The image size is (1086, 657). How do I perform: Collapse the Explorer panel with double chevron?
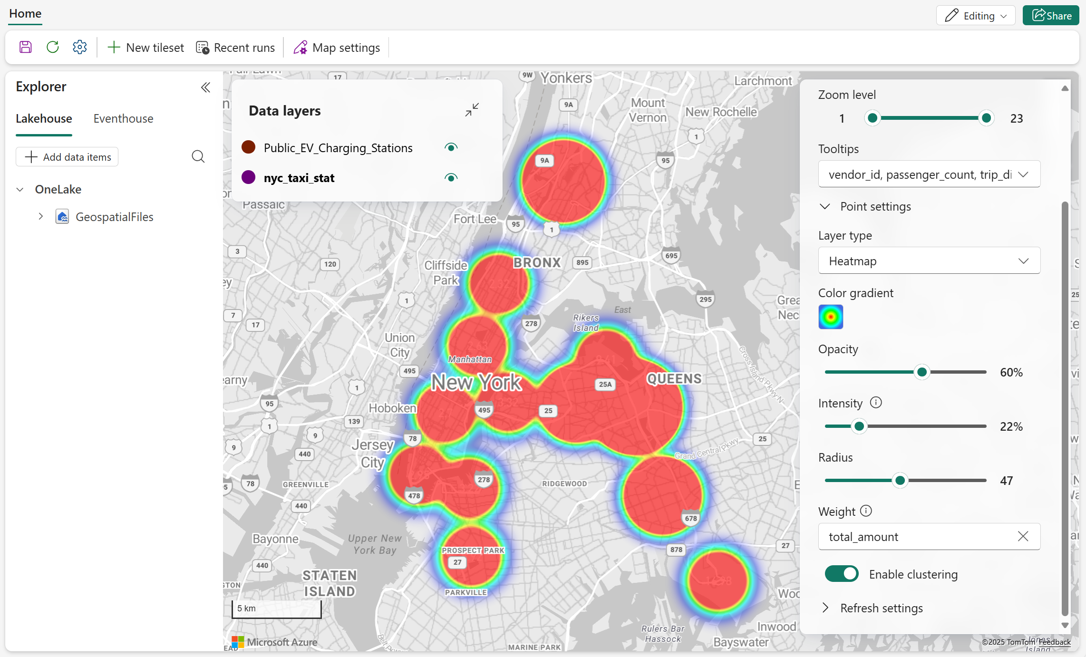point(205,87)
